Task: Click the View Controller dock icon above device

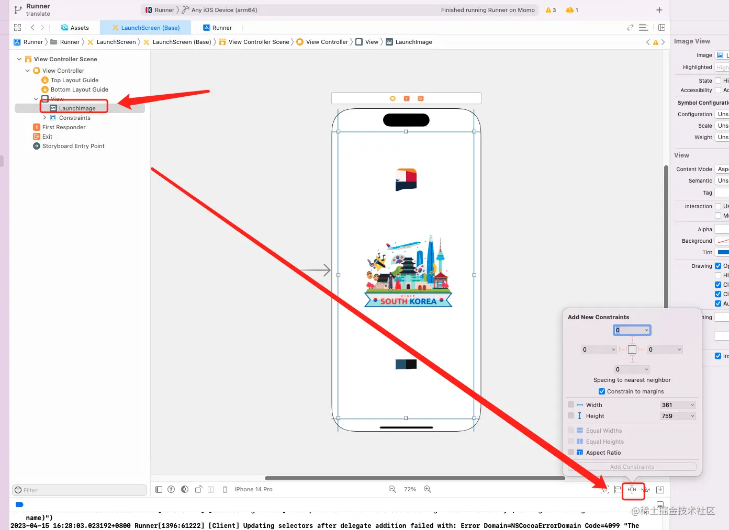Action: coord(393,98)
